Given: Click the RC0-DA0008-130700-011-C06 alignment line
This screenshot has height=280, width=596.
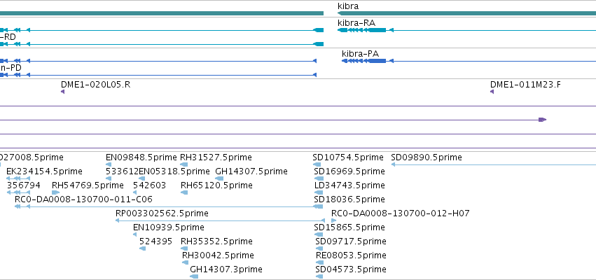Looking at the screenshot, I should click(168, 206).
